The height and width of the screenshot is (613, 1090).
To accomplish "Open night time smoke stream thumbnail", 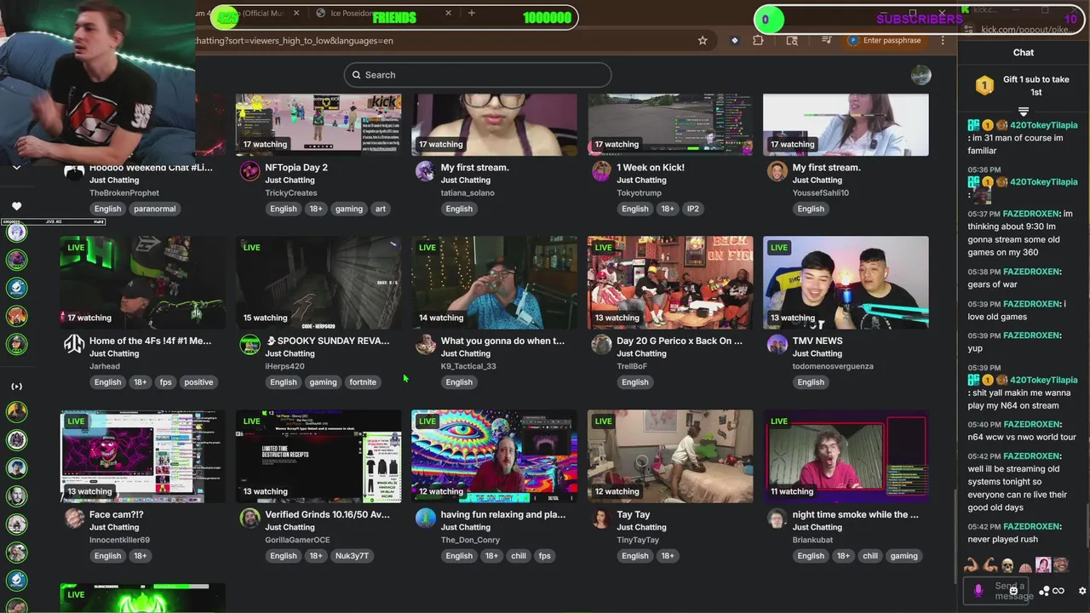I will click(846, 456).
